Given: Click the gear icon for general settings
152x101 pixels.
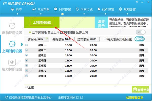Looking at the screenshot, I should point(120,9).
